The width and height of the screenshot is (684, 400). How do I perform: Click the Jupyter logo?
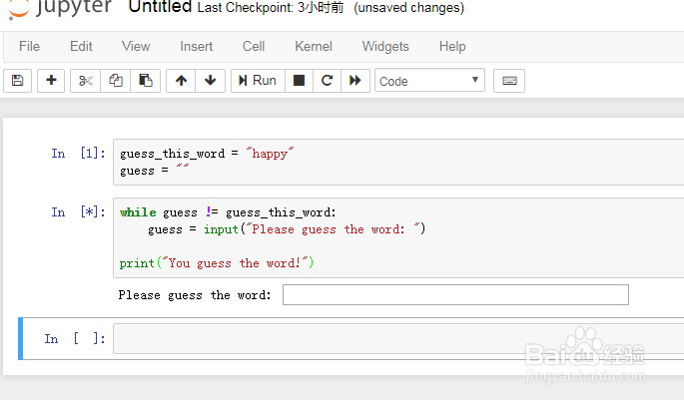pyautogui.click(x=60, y=8)
